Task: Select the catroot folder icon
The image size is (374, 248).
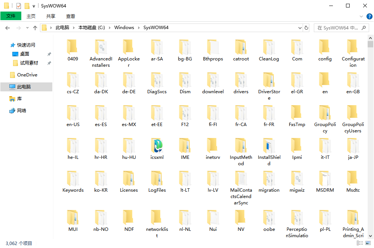Action: 241,47
